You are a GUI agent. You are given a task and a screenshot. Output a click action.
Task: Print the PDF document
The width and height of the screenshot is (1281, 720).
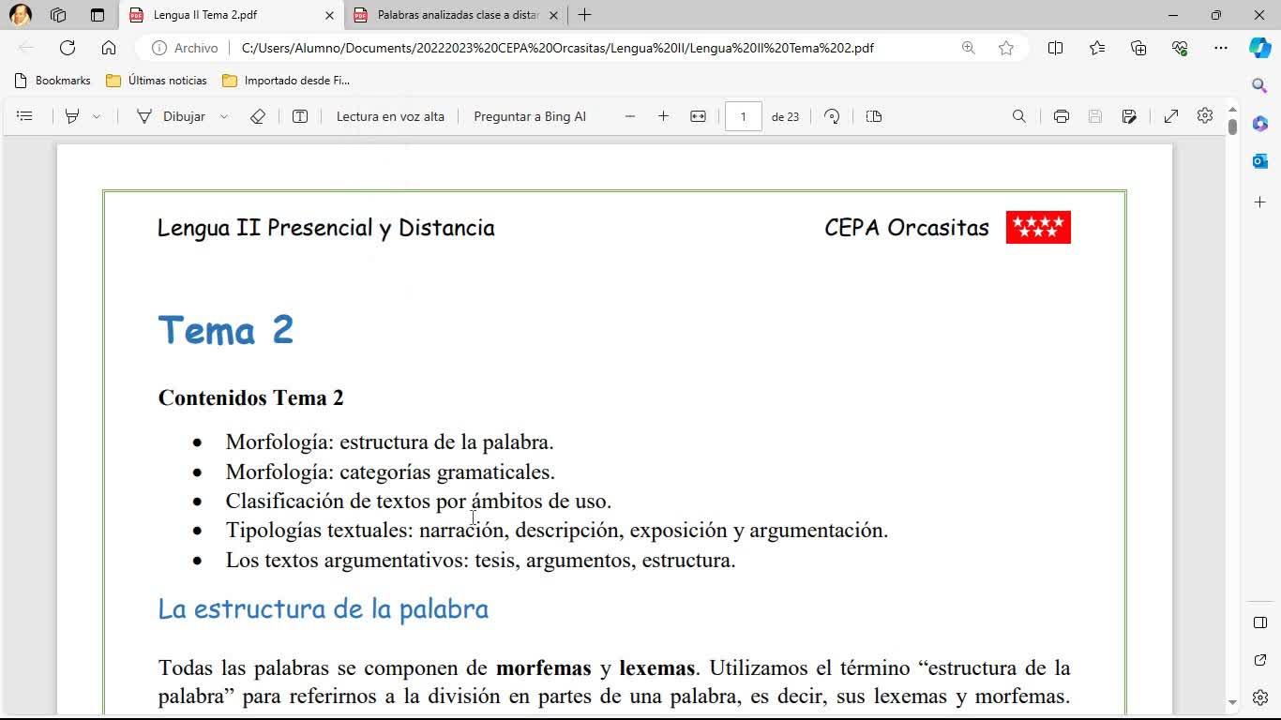click(x=1062, y=116)
